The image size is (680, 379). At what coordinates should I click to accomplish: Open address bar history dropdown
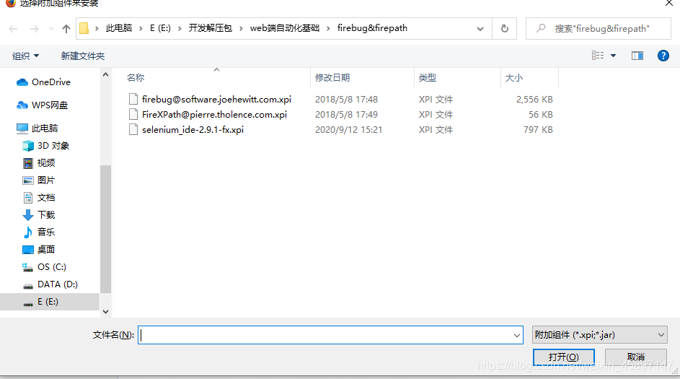(480, 29)
